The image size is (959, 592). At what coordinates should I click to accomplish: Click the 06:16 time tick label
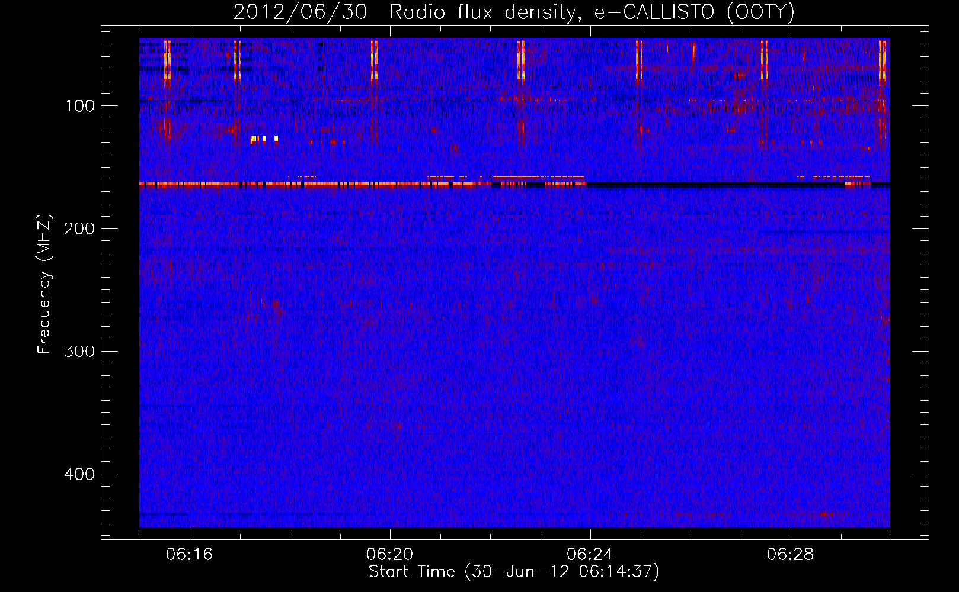point(190,555)
